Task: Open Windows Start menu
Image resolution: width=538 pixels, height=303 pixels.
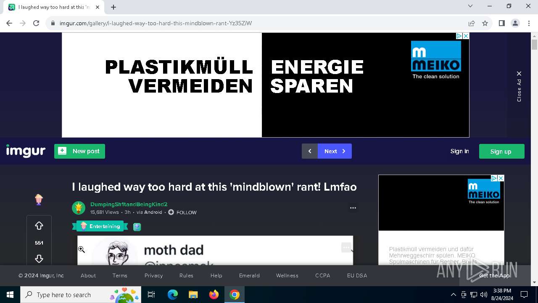Action: 10,295
